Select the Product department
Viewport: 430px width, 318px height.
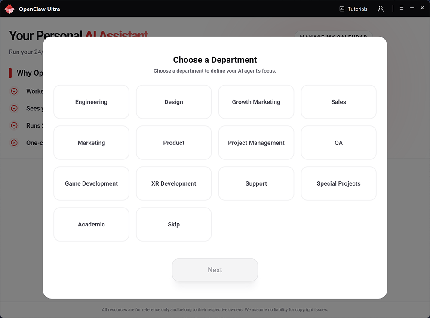click(x=174, y=143)
